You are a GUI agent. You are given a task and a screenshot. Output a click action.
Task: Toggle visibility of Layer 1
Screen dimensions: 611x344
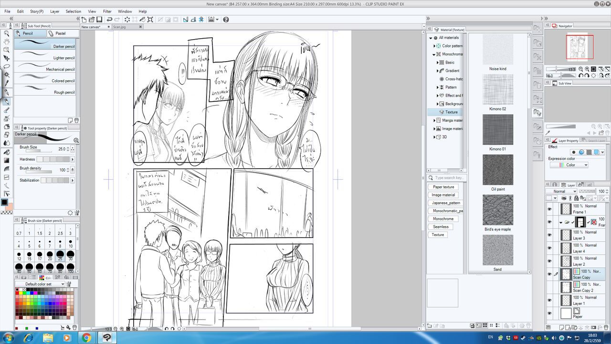coord(549,300)
